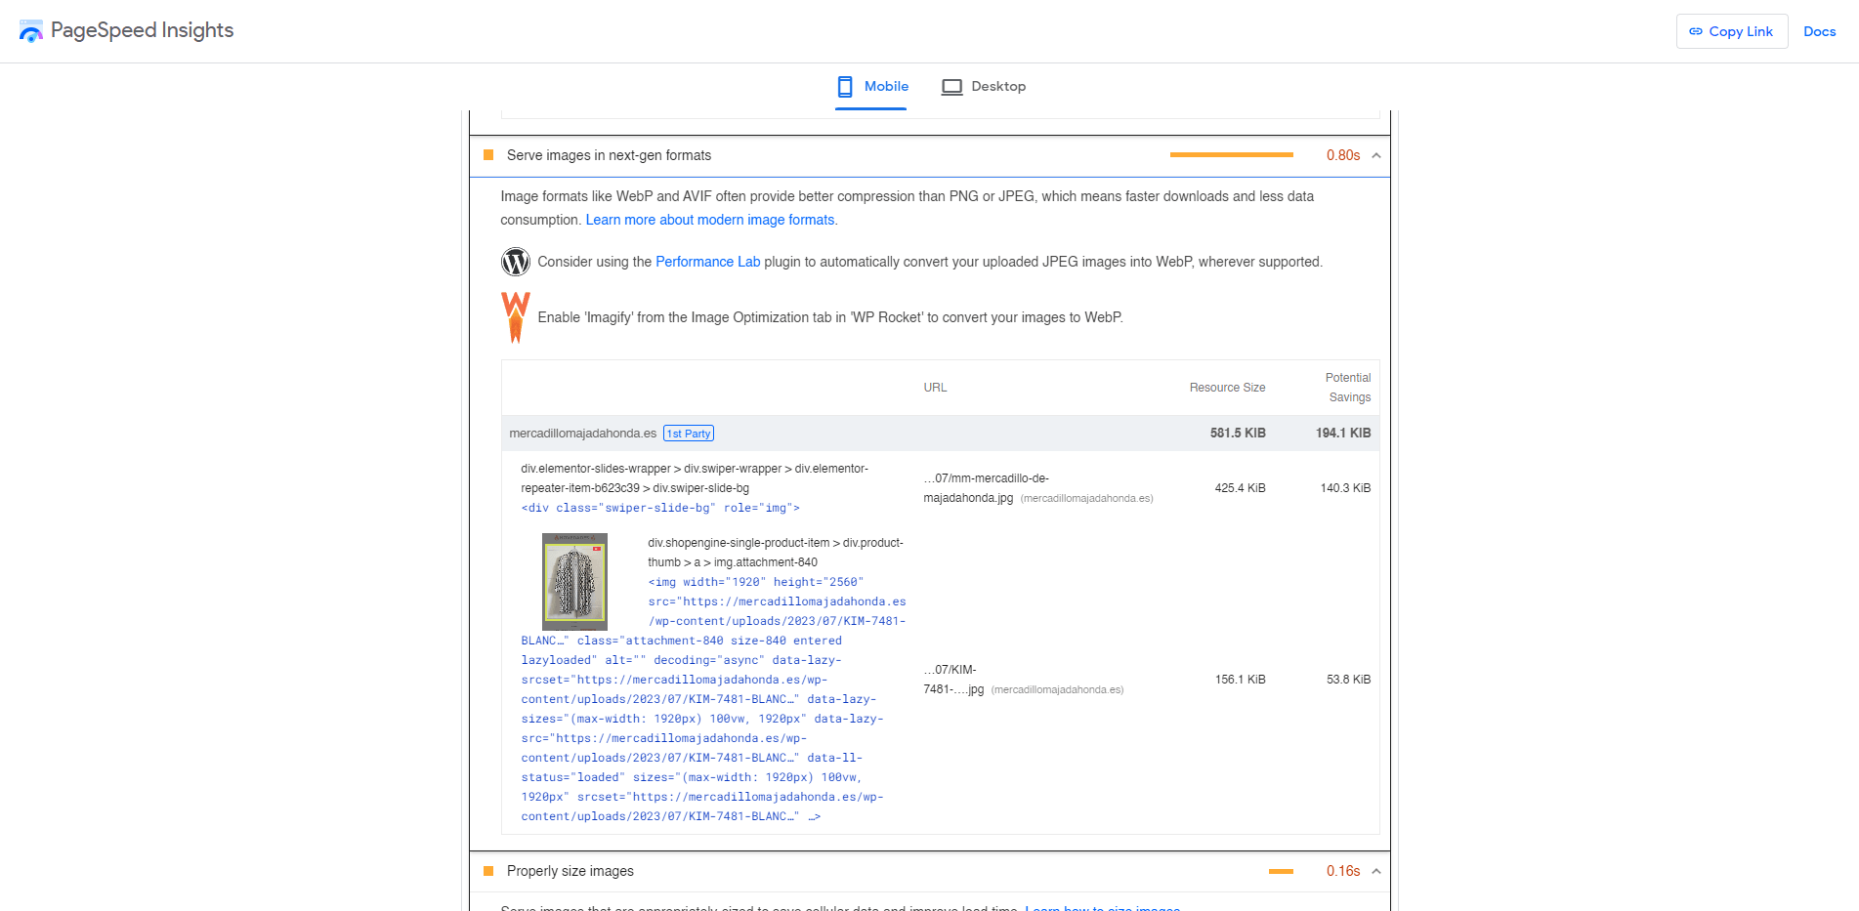Viewport: 1859px width, 911px height.
Task: Click the PageSpeed Insights title text
Action: 142,30
